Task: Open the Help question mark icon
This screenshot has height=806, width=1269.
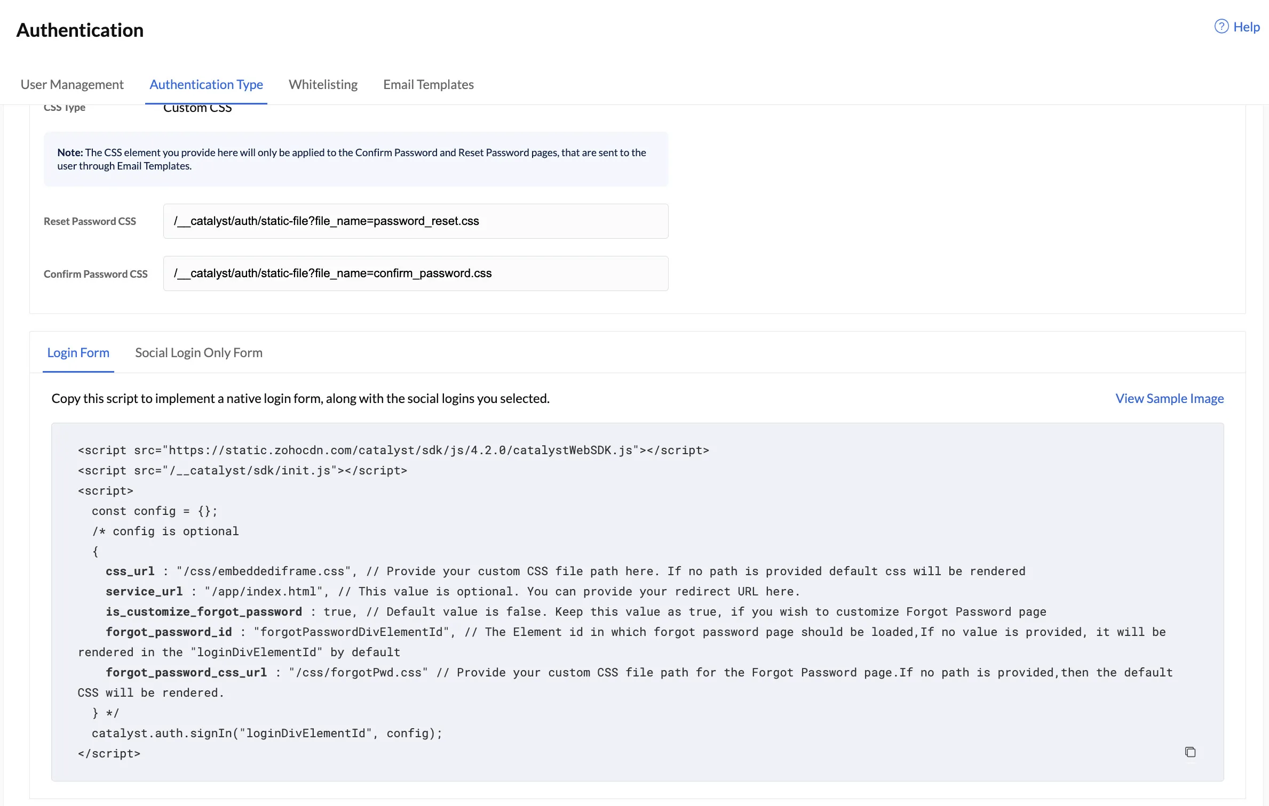Action: click(x=1222, y=27)
